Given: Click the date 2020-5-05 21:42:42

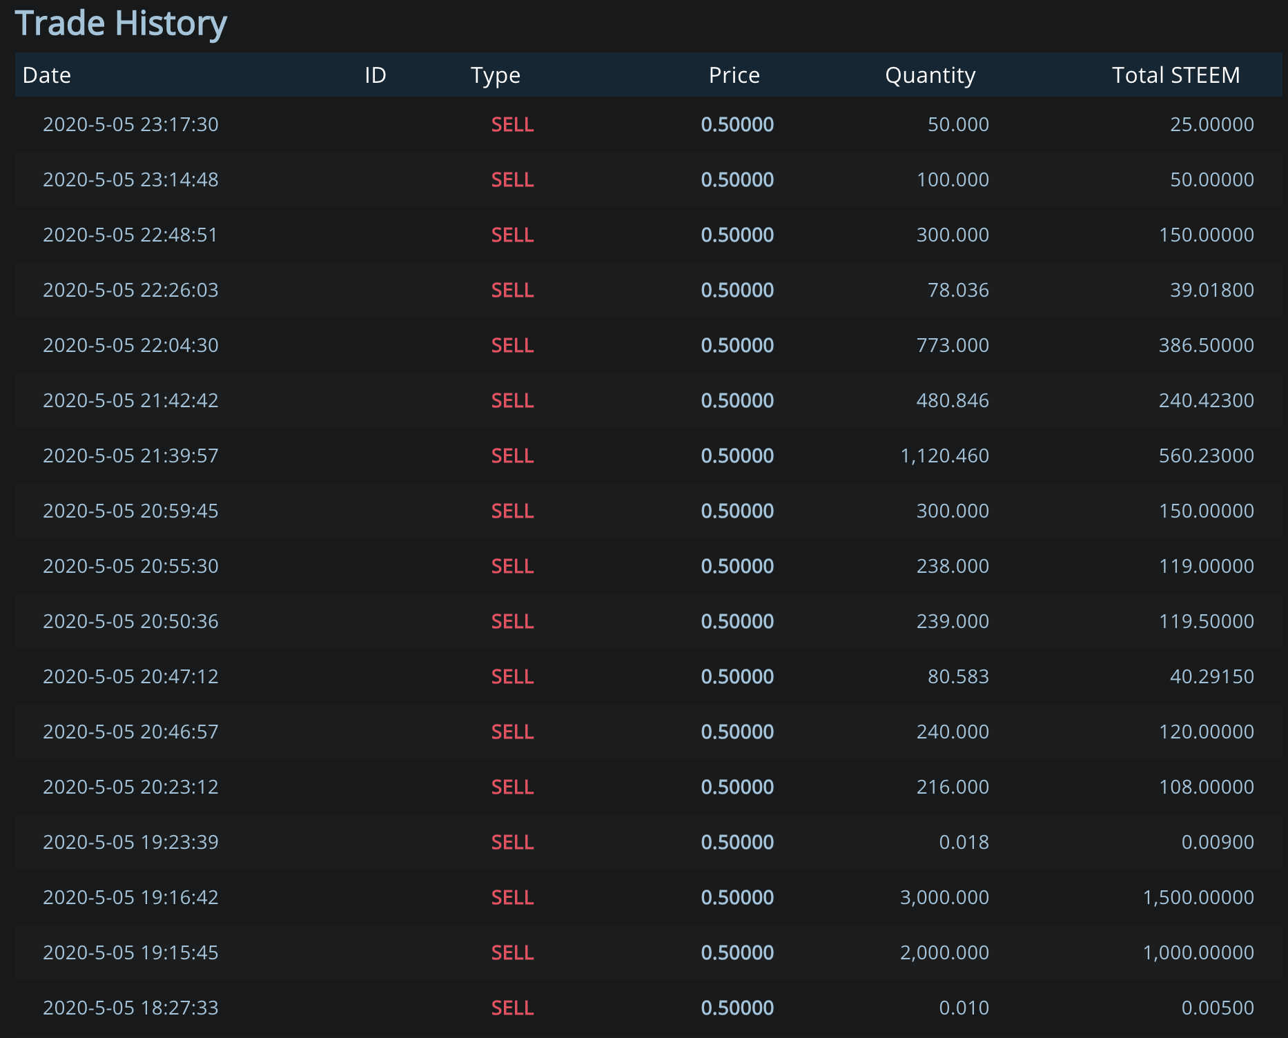Looking at the screenshot, I should coord(130,400).
